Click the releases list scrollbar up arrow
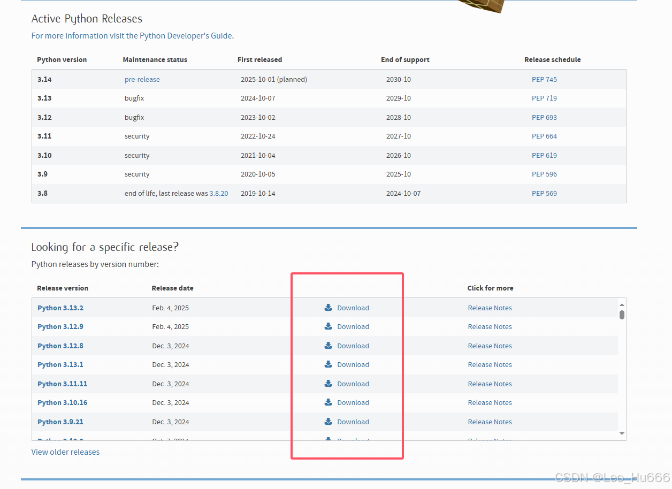Viewport: 672px width, 489px height. point(622,304)
